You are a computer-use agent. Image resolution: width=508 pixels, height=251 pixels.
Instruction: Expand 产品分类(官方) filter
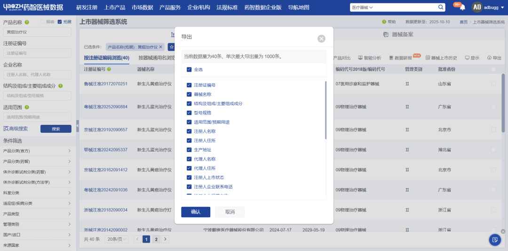pos(37,151)
